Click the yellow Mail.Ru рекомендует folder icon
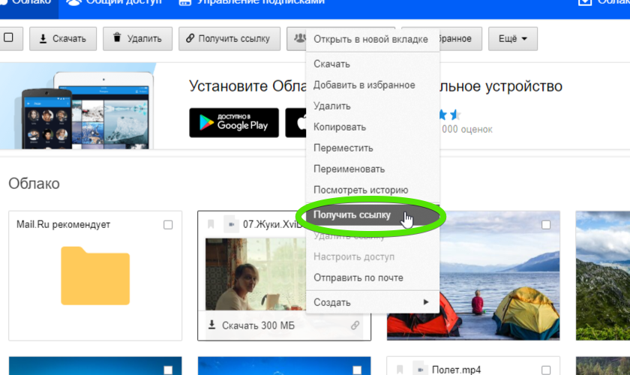The image size is (630, 375). coord(94,275)
